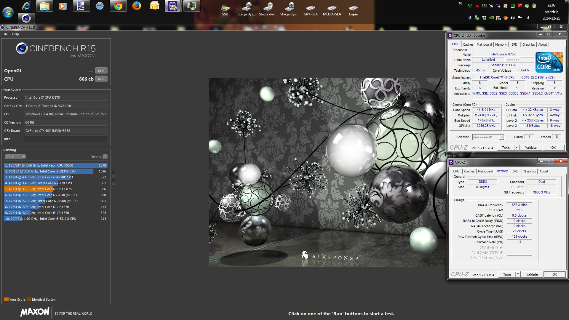Click the Safely Remove Hardware USB tray icon

point(477,18)
